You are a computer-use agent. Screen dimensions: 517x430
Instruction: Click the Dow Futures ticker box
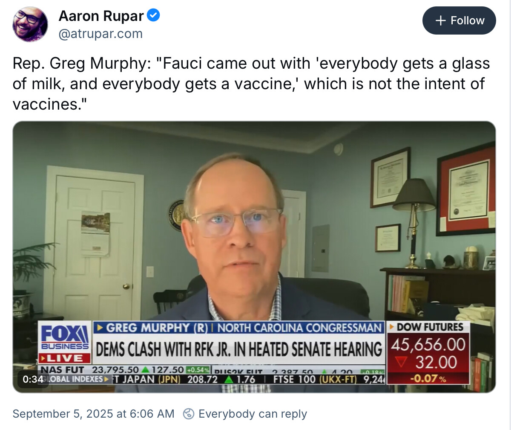[x=428, y=352]
